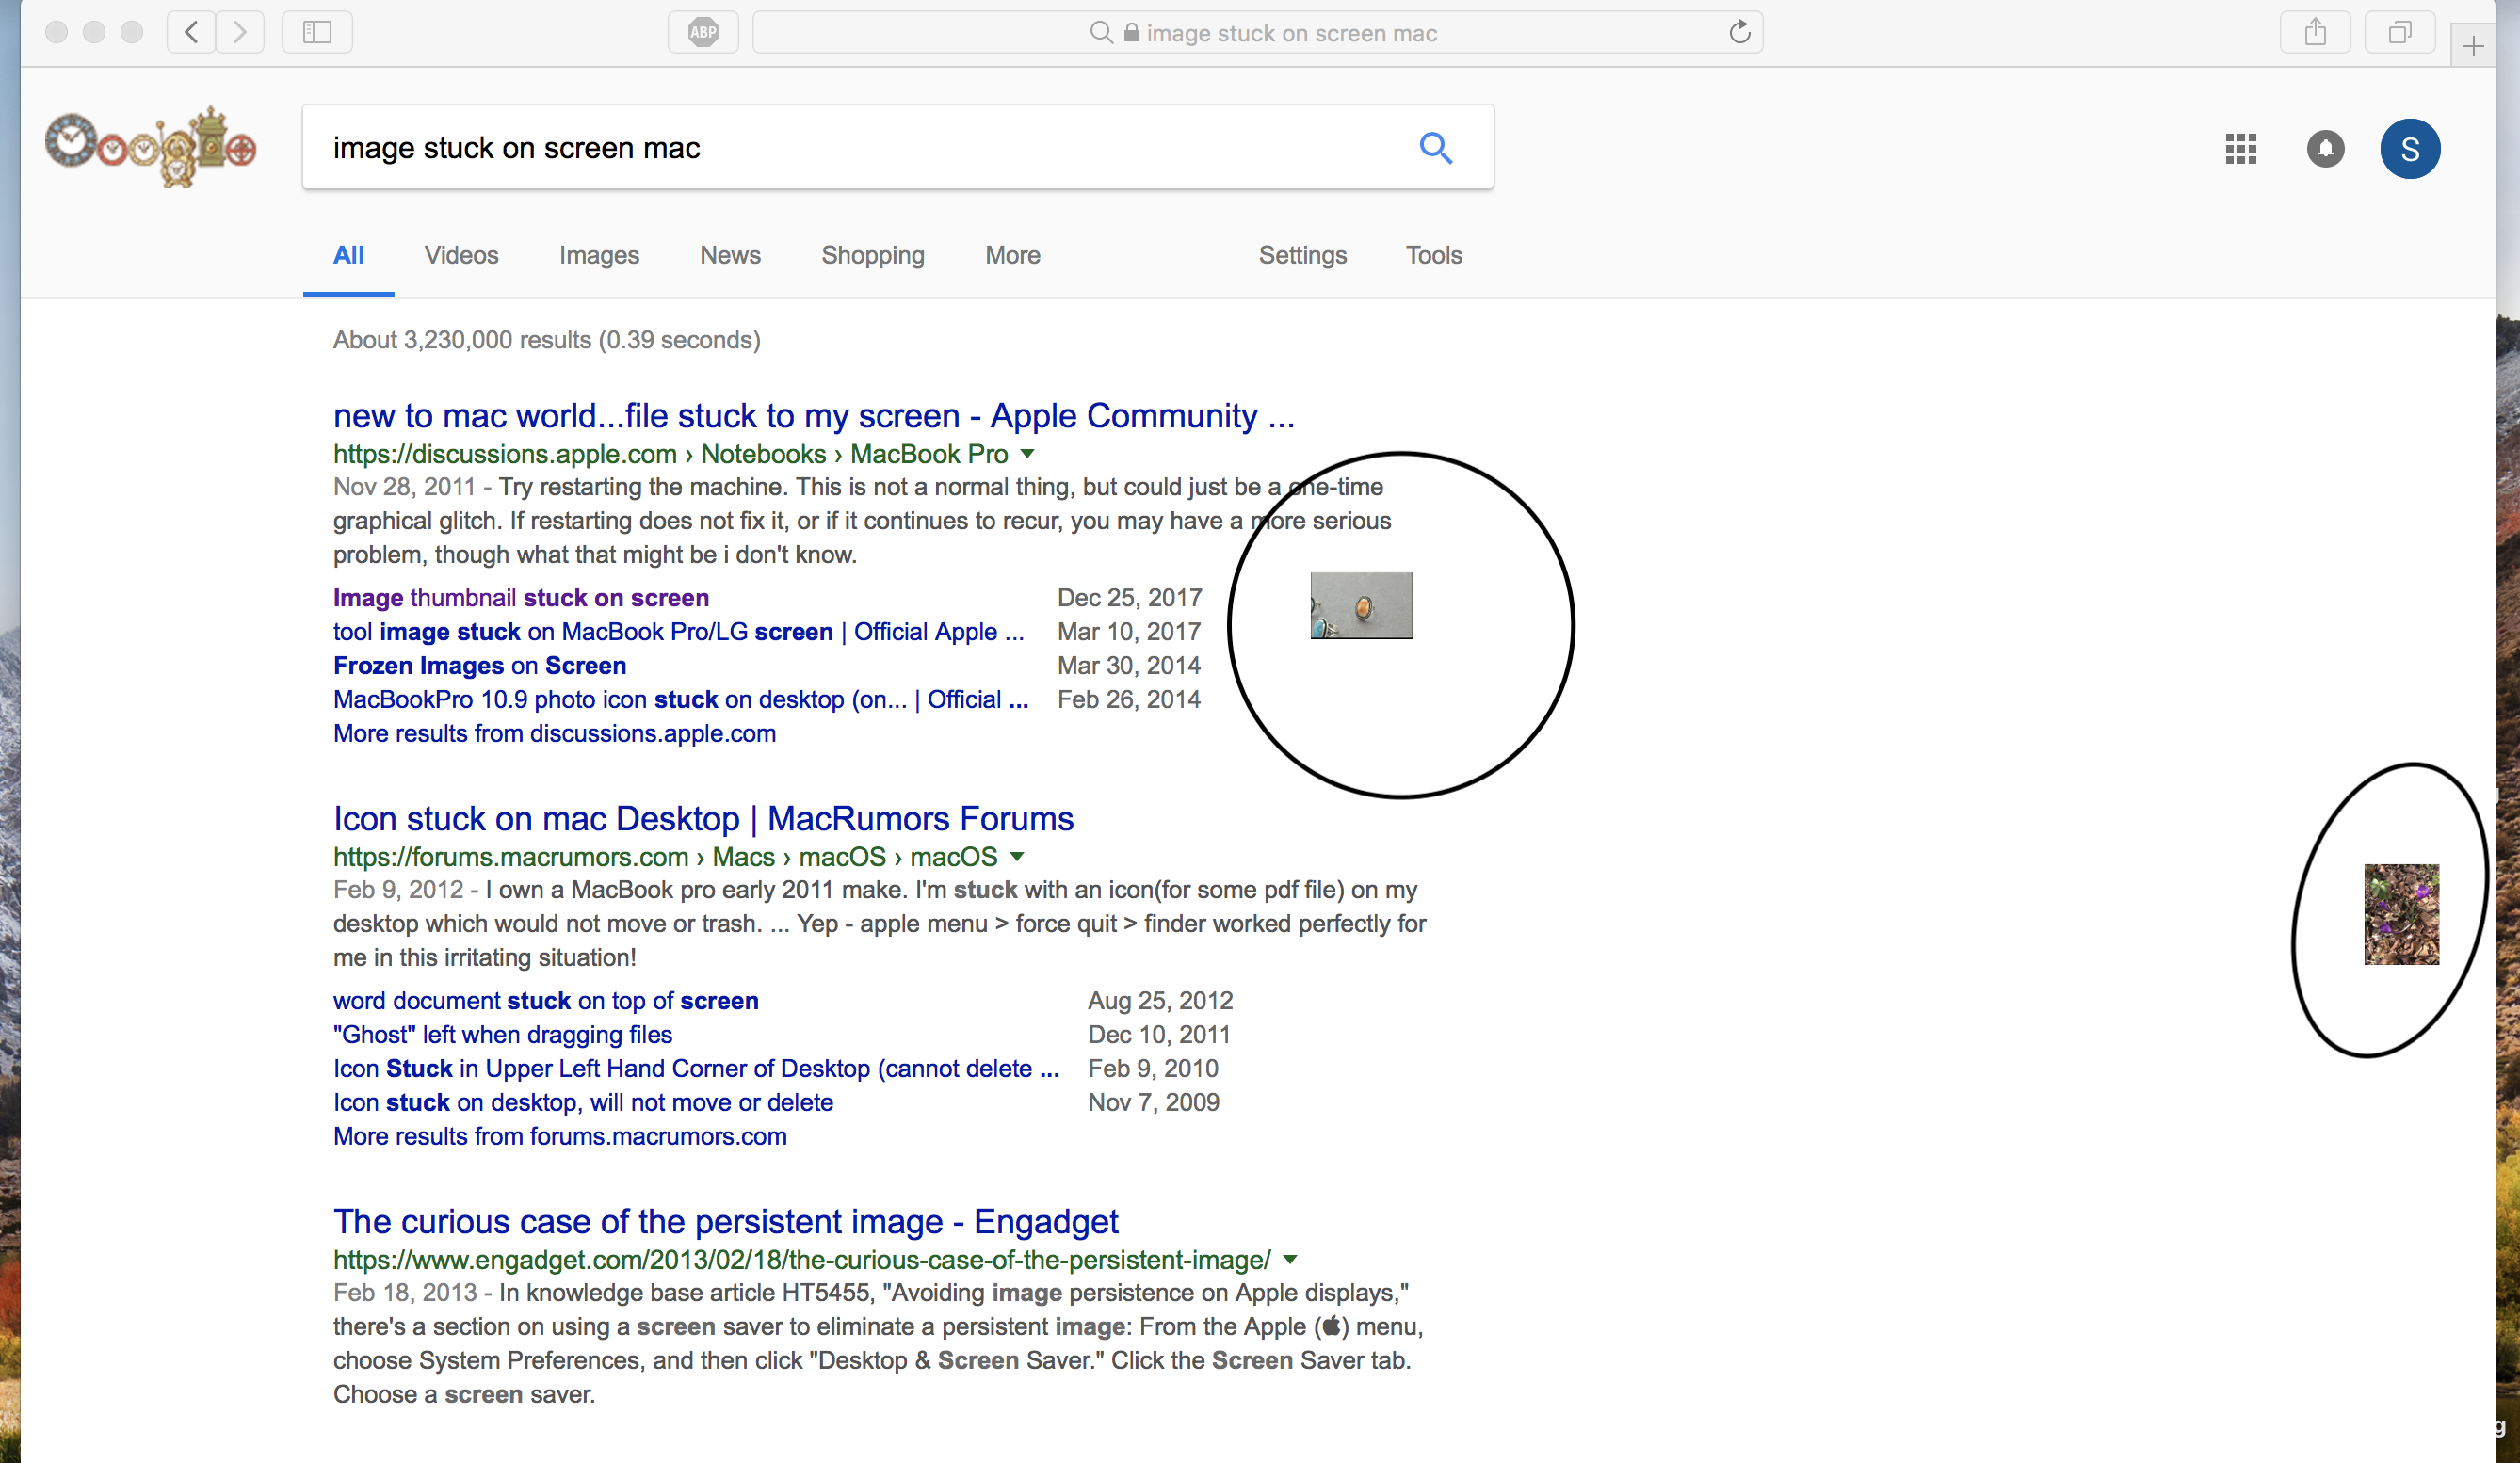Expand discussions.apple.com result URL arrow
The height and width of the screenshot is (1463, 2520).
[x=1027, y=454]
